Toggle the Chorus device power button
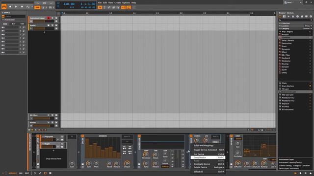This screenshot has width=314, height=176. tap(191, 136)
